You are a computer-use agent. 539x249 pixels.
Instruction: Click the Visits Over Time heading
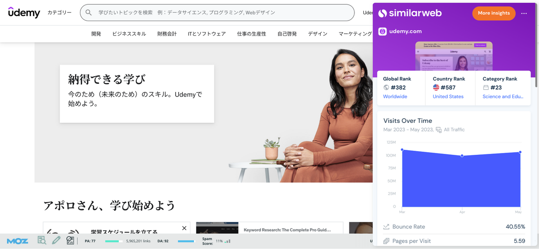(408, 121)
